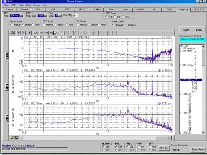Select the combined TR/FFT display icon
This screenshot has width=207, height=155.
coord(56,33)
